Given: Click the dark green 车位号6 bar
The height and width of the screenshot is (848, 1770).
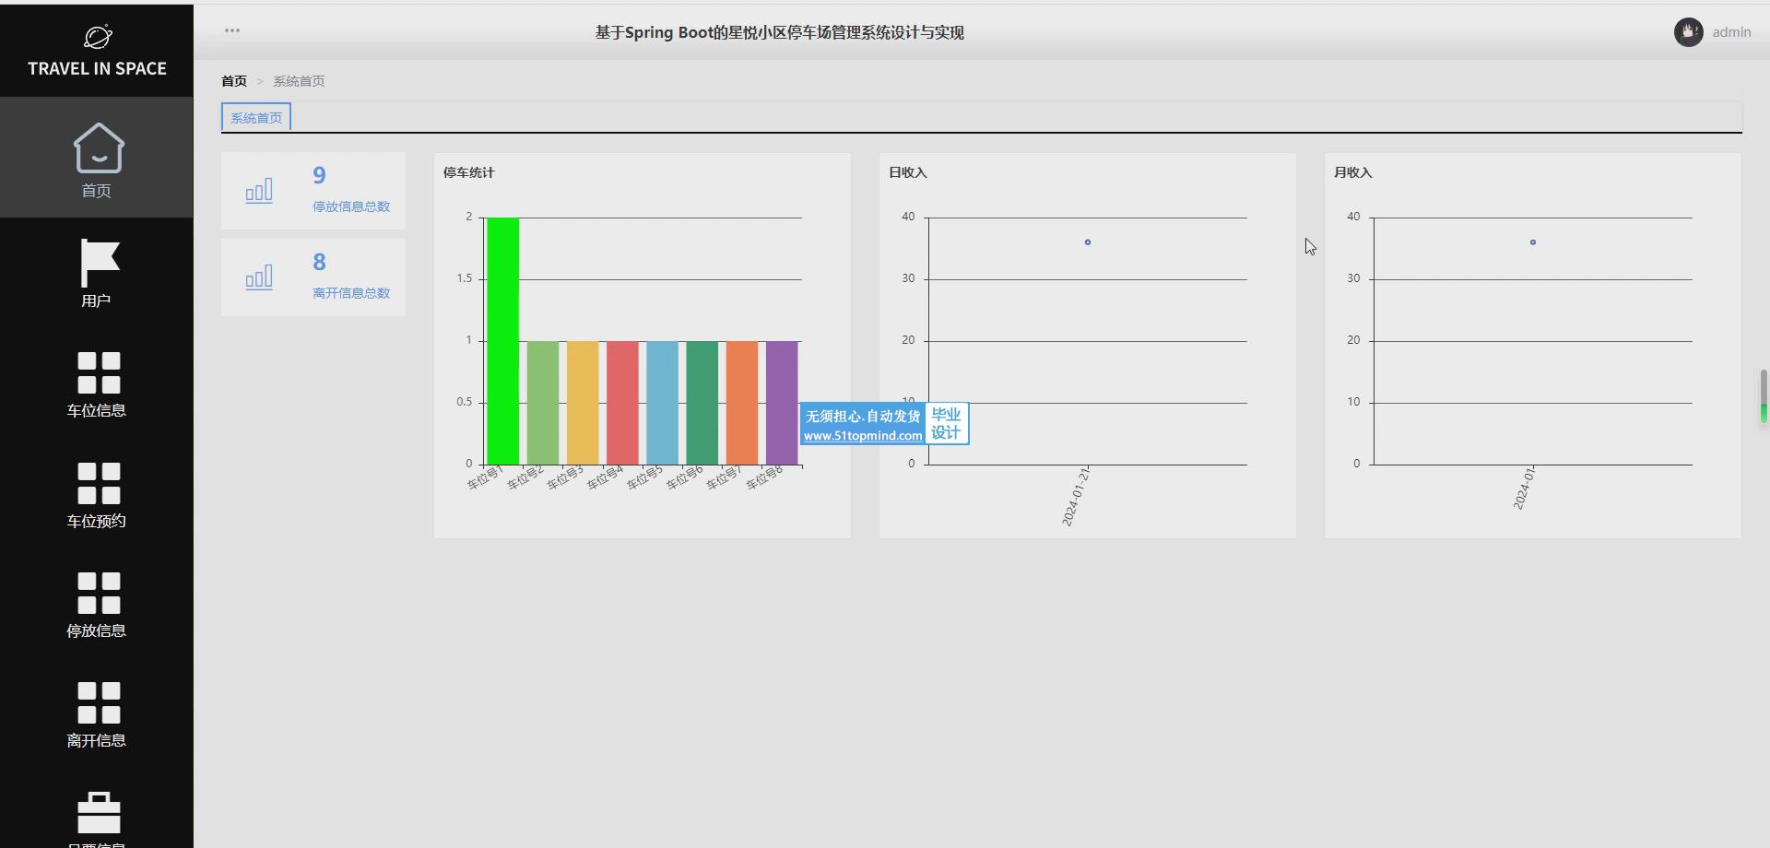Looking at the screenshot, I should click(702, 403).
